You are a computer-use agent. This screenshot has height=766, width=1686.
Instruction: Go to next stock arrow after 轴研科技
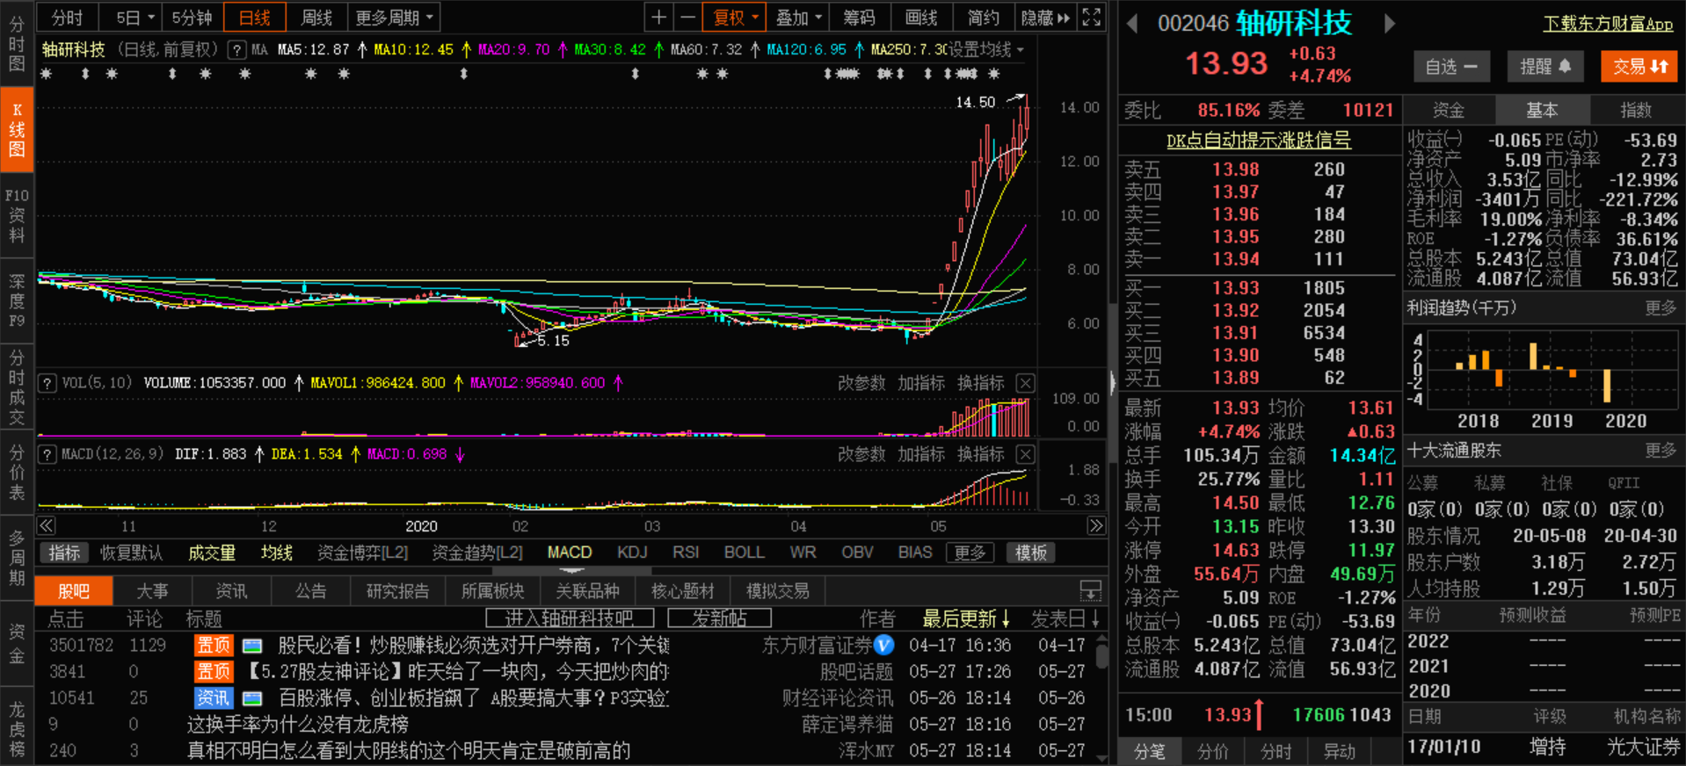pos(1389,24)
